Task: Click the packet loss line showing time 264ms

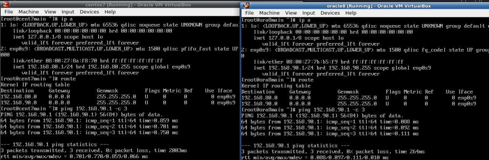Action: tap(333, 152)
